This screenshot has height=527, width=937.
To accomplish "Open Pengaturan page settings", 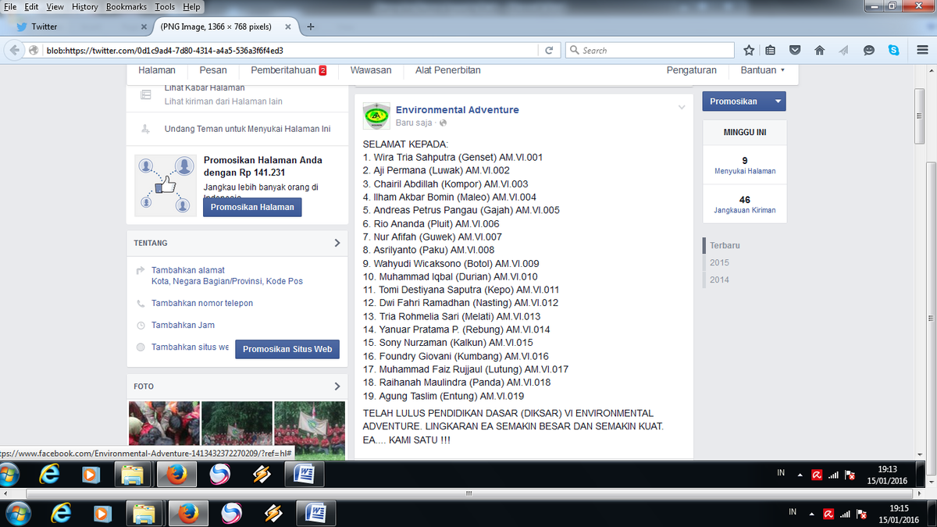I will coord(691,70).
